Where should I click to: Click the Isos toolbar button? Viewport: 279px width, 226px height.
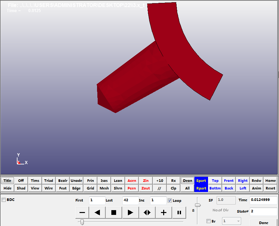tap(104, 181)
